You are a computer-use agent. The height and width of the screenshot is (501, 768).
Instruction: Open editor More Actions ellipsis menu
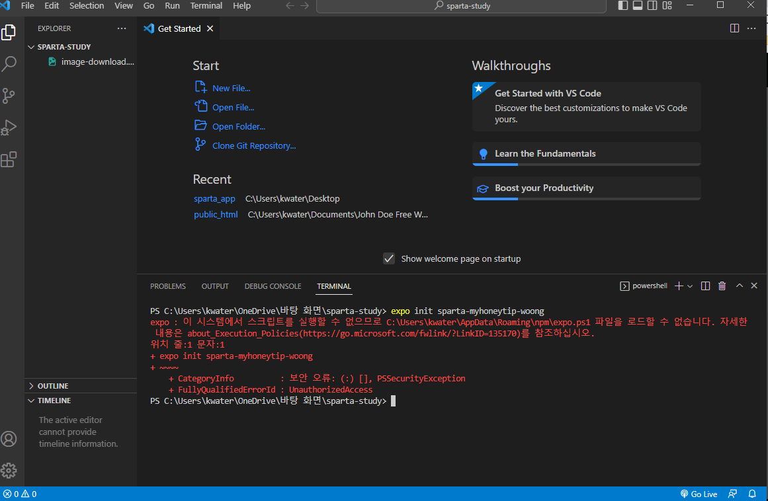click(751, 28)
